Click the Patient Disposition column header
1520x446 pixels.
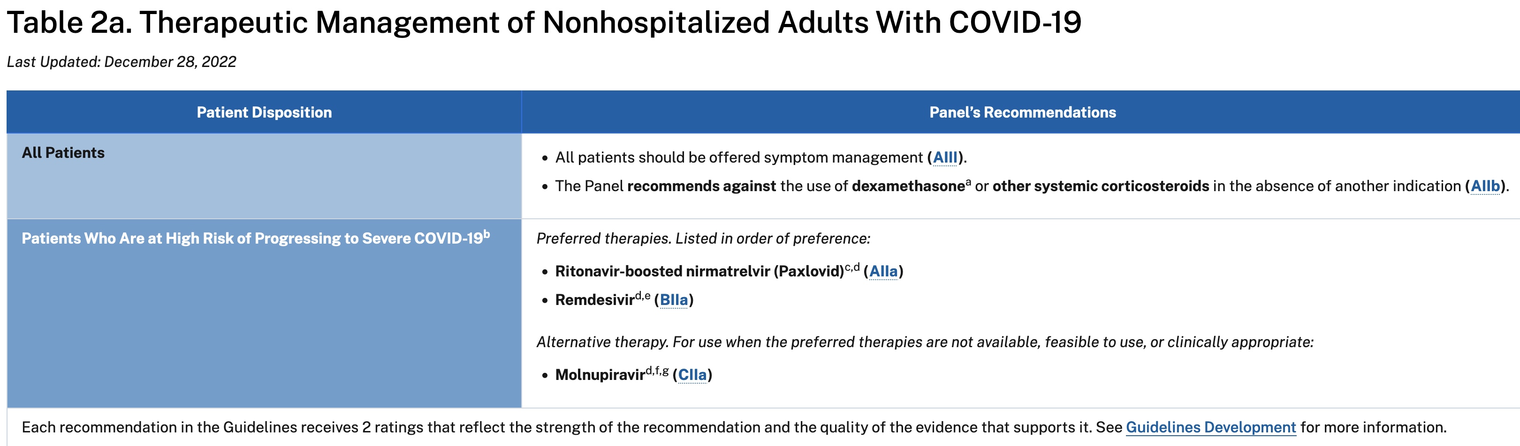point(264,112)
